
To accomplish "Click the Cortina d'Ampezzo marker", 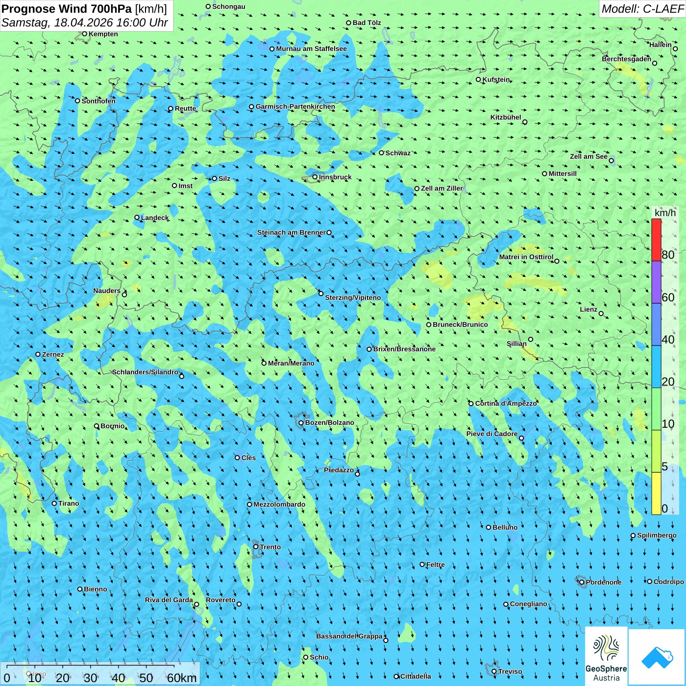I will 471,403.
